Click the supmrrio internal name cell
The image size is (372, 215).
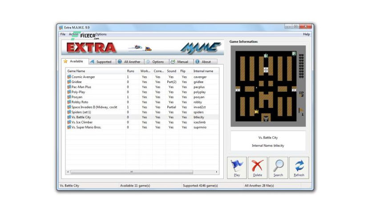click(x=200, y=127)
